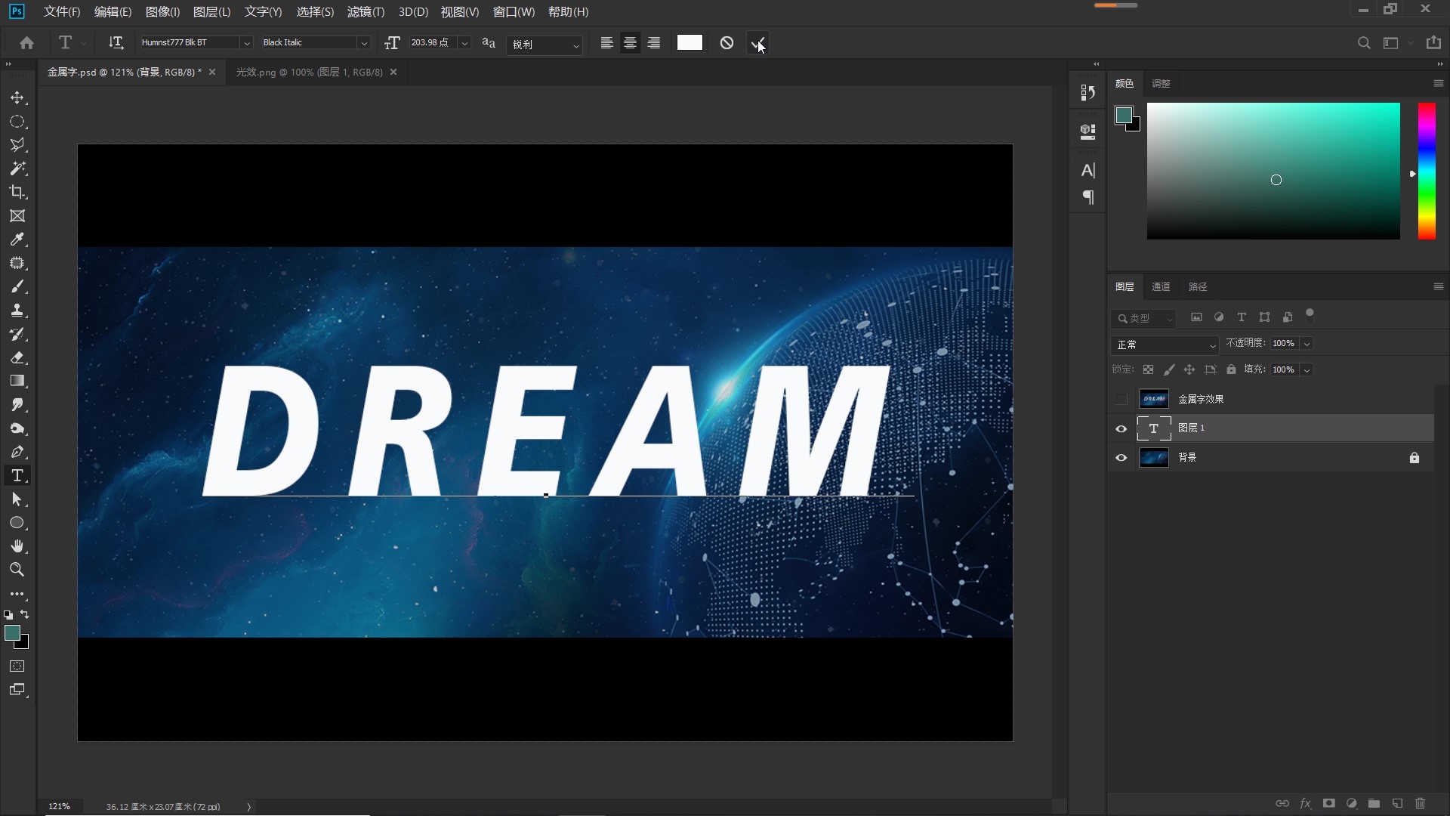Image resolution: width=1450 pixels, height=816 pixels.
Task: Click the cancel text edits icon
Action: [727, 43]
